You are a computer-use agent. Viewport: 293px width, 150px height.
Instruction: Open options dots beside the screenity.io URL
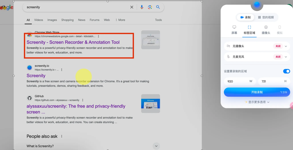(x=62, y=70)
